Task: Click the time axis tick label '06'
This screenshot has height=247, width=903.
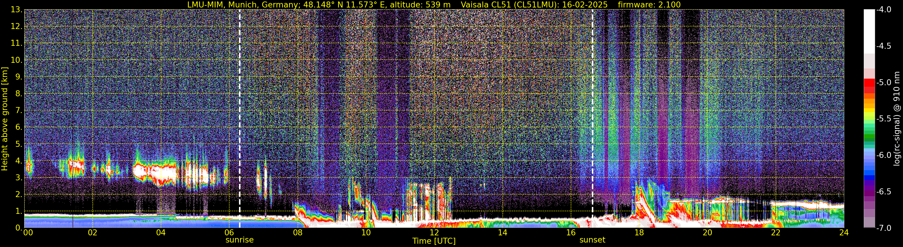Action: (229, 233)
